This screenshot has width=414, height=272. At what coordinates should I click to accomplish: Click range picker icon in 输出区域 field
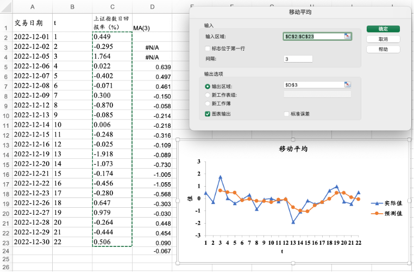[x=347, y=85]
